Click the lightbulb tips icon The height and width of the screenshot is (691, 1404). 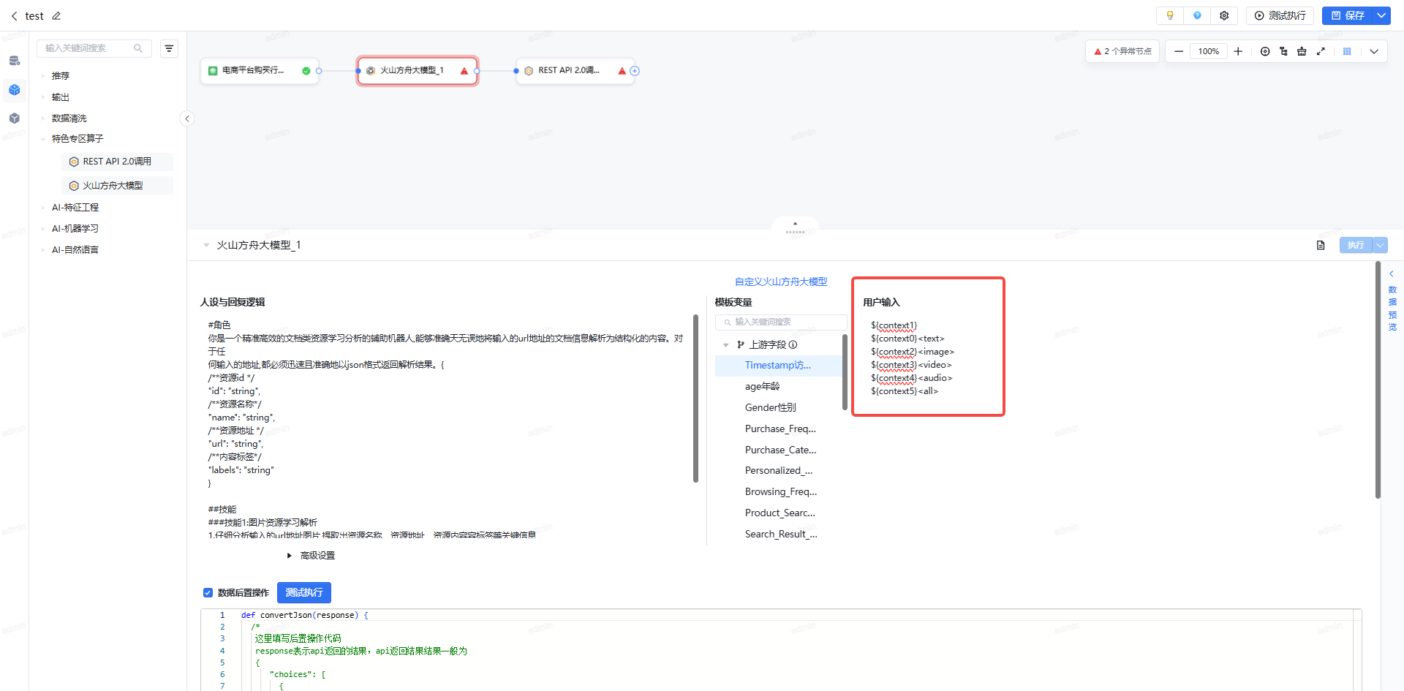pyautogui.click(x=1170, y=15)
